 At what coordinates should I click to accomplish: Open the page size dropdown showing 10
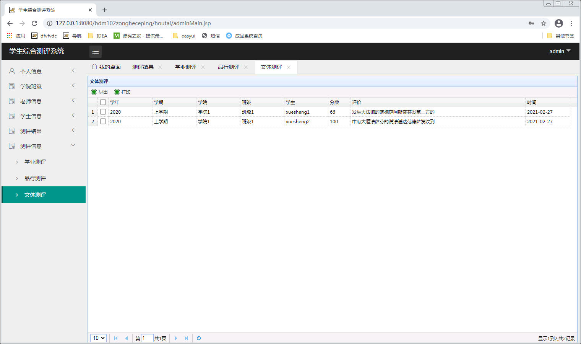[x=98, y=338]
